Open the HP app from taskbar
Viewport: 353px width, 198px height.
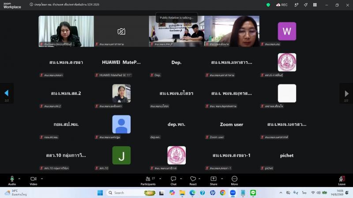point(213,193)
